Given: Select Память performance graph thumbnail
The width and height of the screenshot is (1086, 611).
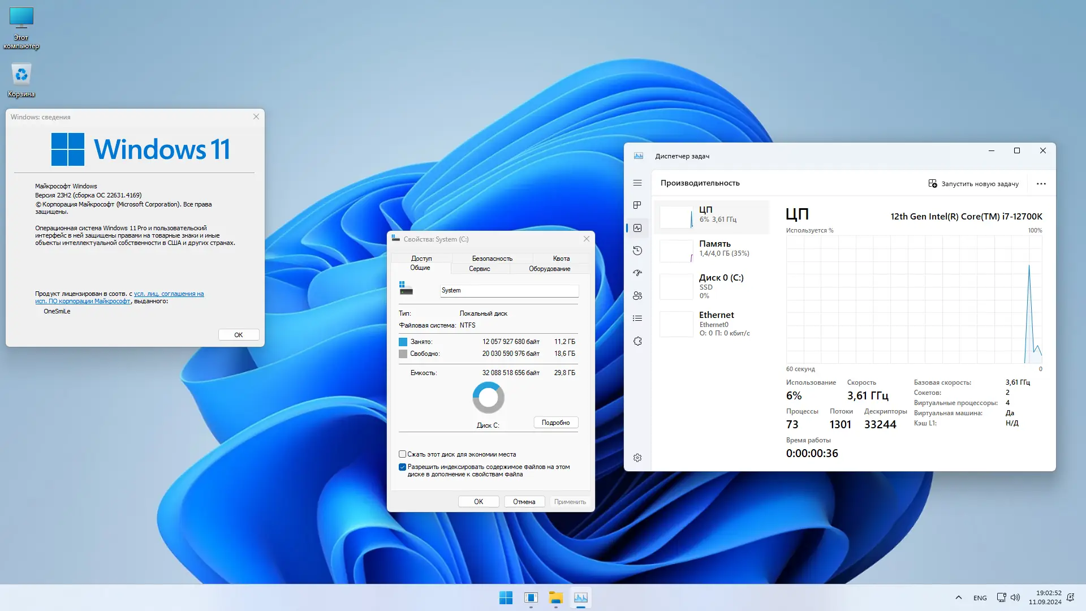Looking at the screenshot, I should [676, 251].
